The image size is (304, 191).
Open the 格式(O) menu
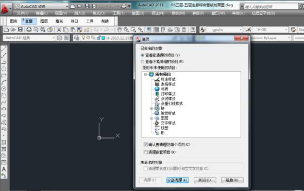pos(99,13)
